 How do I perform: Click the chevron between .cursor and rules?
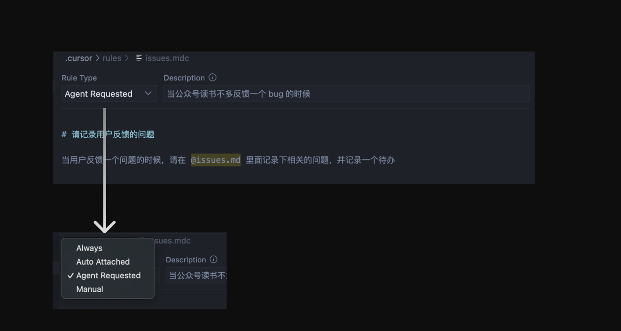pos(97,58)
